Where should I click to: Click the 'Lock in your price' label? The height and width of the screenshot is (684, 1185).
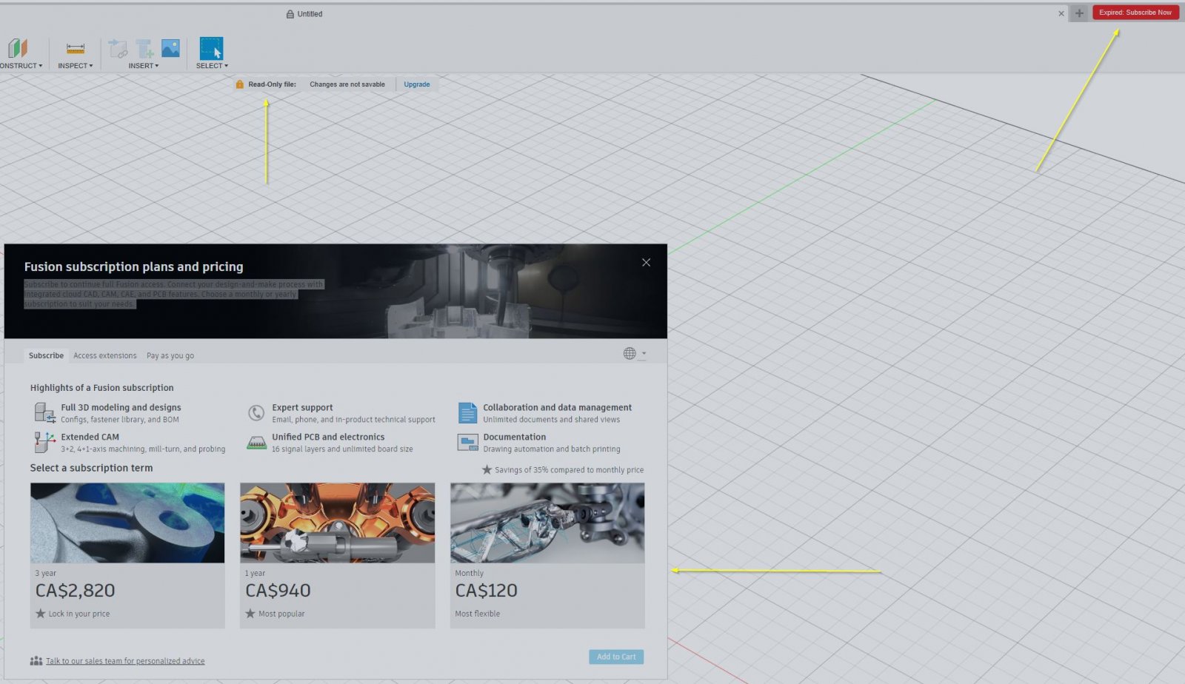pyautogui.click(x=79, y=614)
